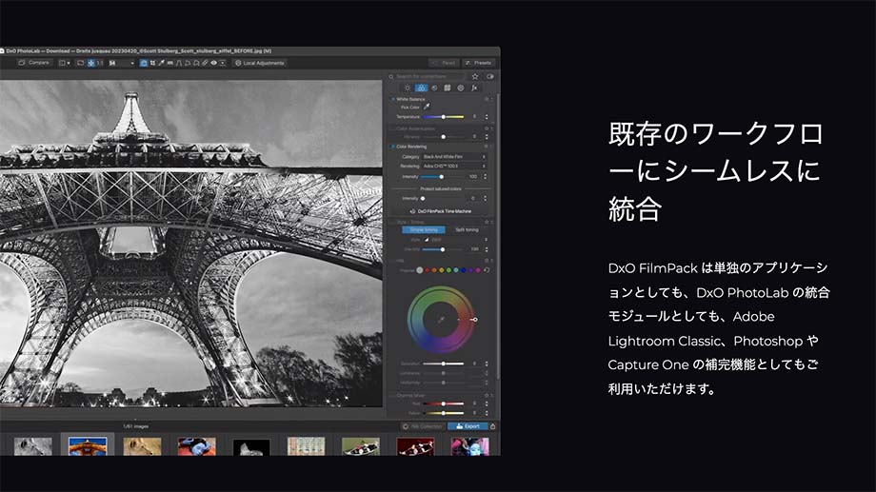This screenshot has width=876, height=492.
Task: Click the hue handle on the HSL color wheel edge
Action: coord(474,320)
